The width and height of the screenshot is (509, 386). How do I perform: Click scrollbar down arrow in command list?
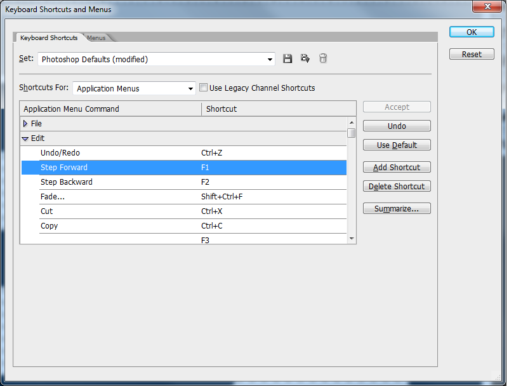point(351,239)
